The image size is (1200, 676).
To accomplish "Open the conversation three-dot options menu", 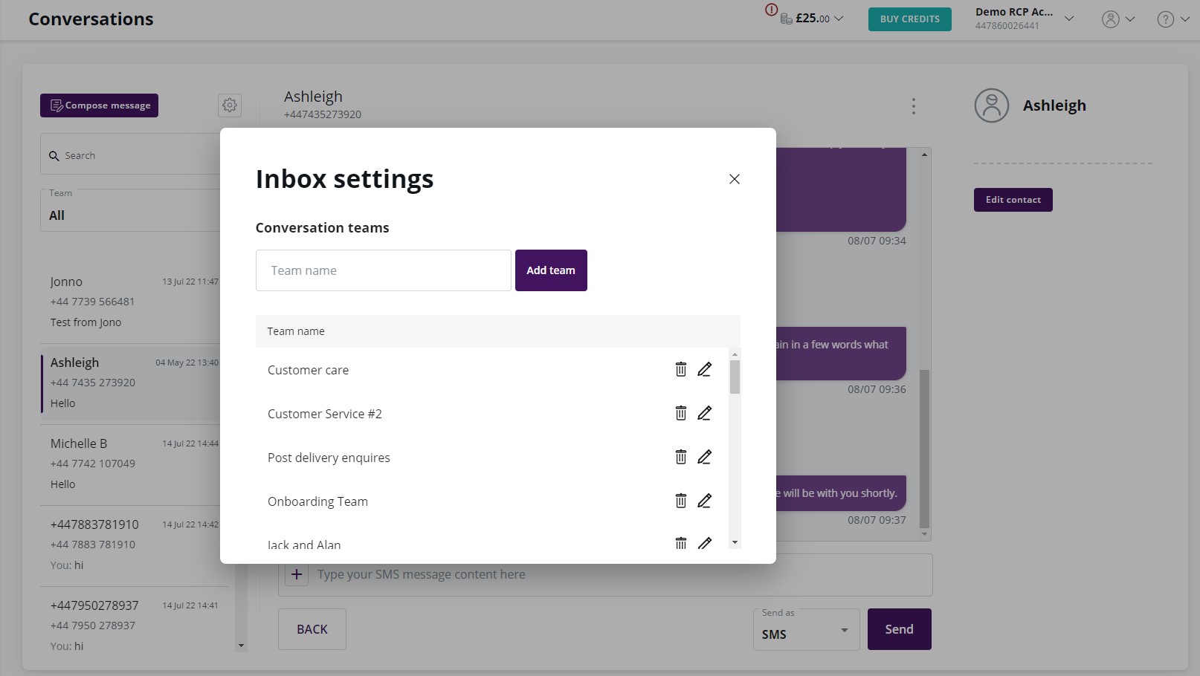I will [913, 106].
